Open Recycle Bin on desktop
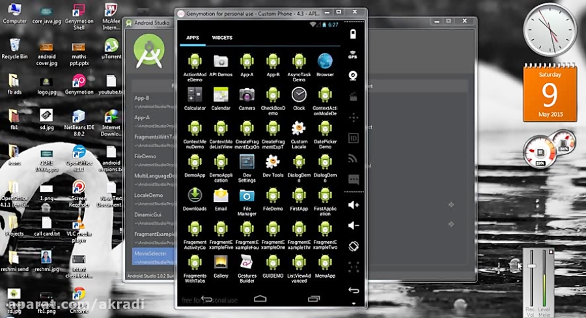The height and width of the screenshot is (318, 586). (14, 49)
